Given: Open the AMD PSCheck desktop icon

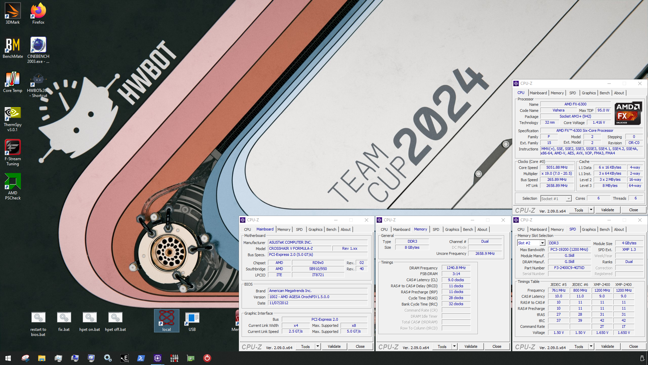Looking at the screenshot, I should pyautogui.click(x=12, y=187).
